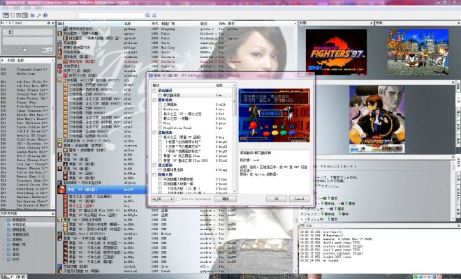Image resolution: width=461 pixels, height=279 pixels.
Task: Expand the 年代 folder node
Action: (x=3, y=250)
